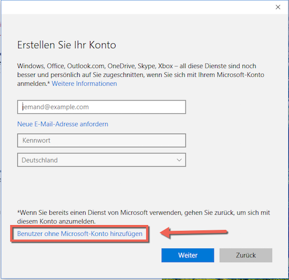Click the blue Weiter button
This screenshot has height=280, width=289.
coord(188,255)
